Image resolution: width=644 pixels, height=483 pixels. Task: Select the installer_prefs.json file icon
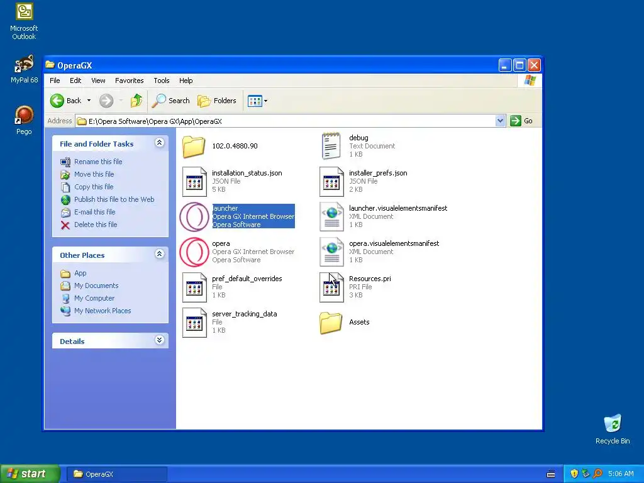click(331, 182)
